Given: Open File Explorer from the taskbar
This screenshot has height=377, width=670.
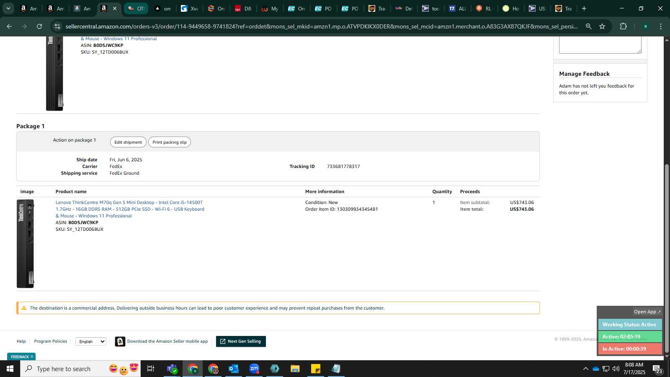Looking at the screenshot, I should (295, 369).
